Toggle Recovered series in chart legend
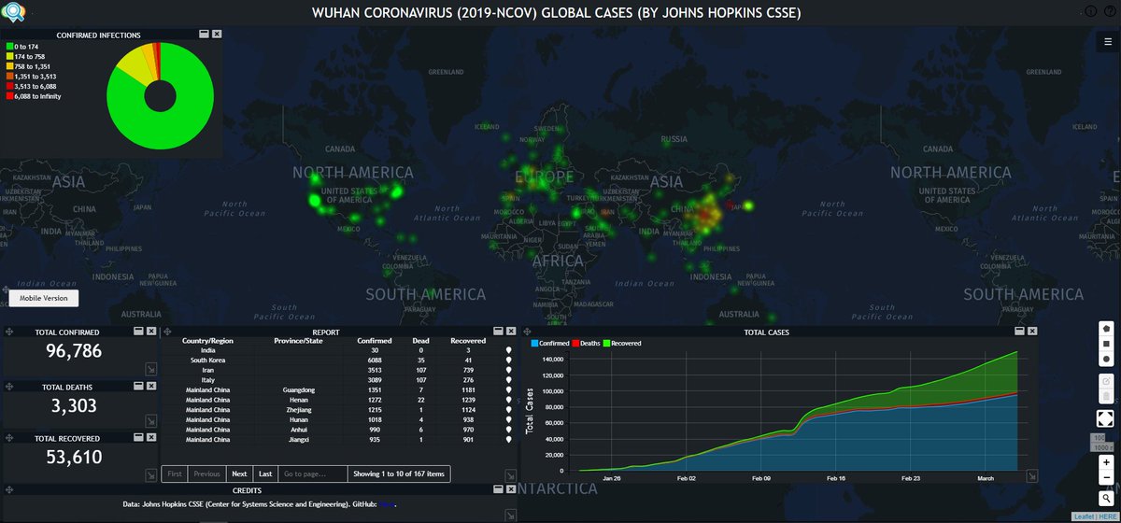The width and height of the screenshot is (1121, 523). point(624,344)
